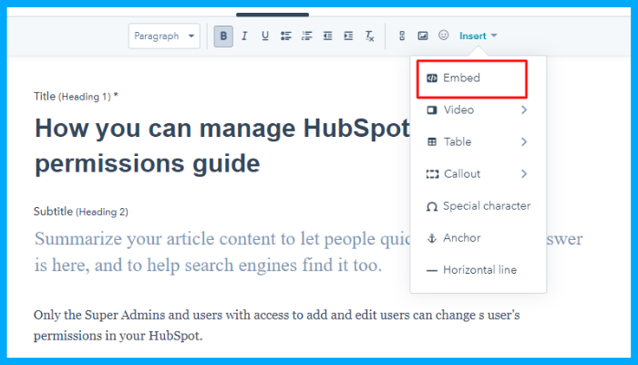The width and height of the screenshot is (638, 365).
Task: Click the insert link icon
Action: tap(402, 36)
